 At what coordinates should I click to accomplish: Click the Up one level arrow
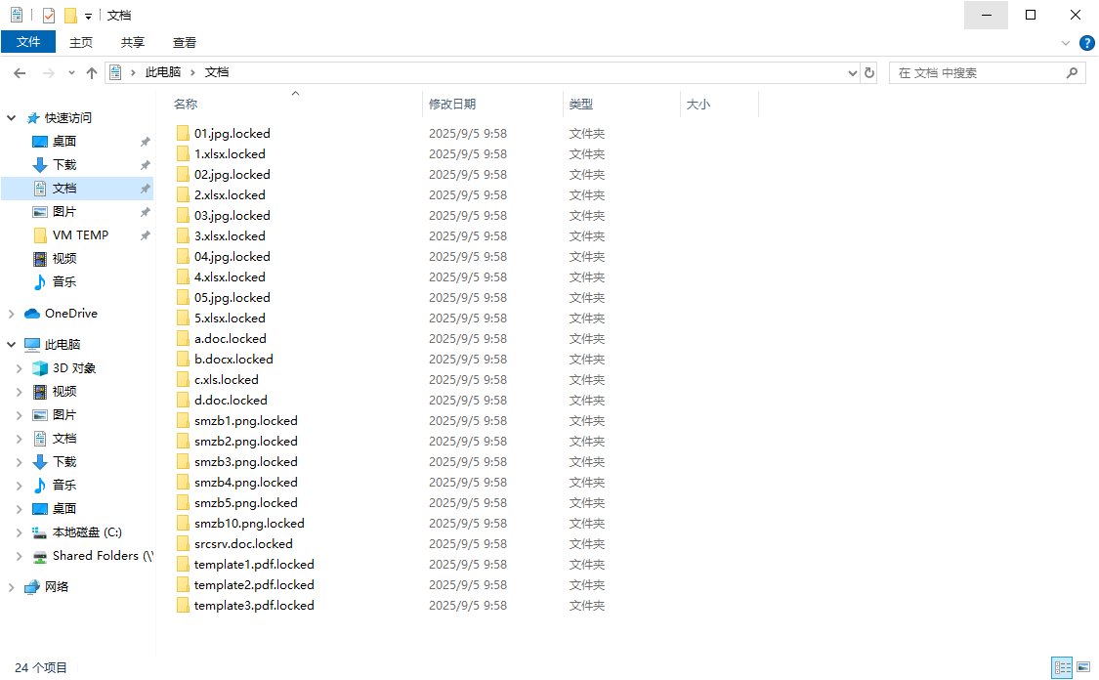[92, 73]
